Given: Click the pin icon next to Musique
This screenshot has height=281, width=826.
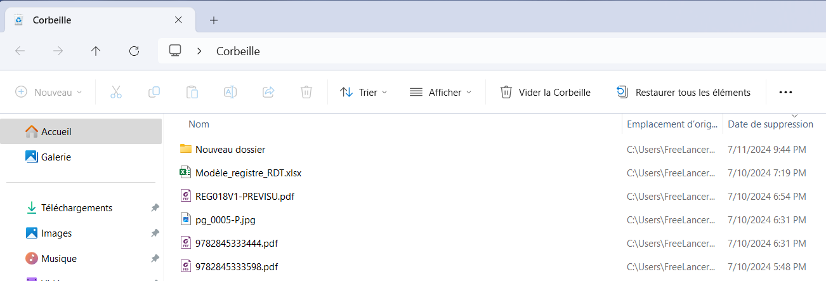Looking at the screenshot, I should pyautogui.click(x=155, y=259).
